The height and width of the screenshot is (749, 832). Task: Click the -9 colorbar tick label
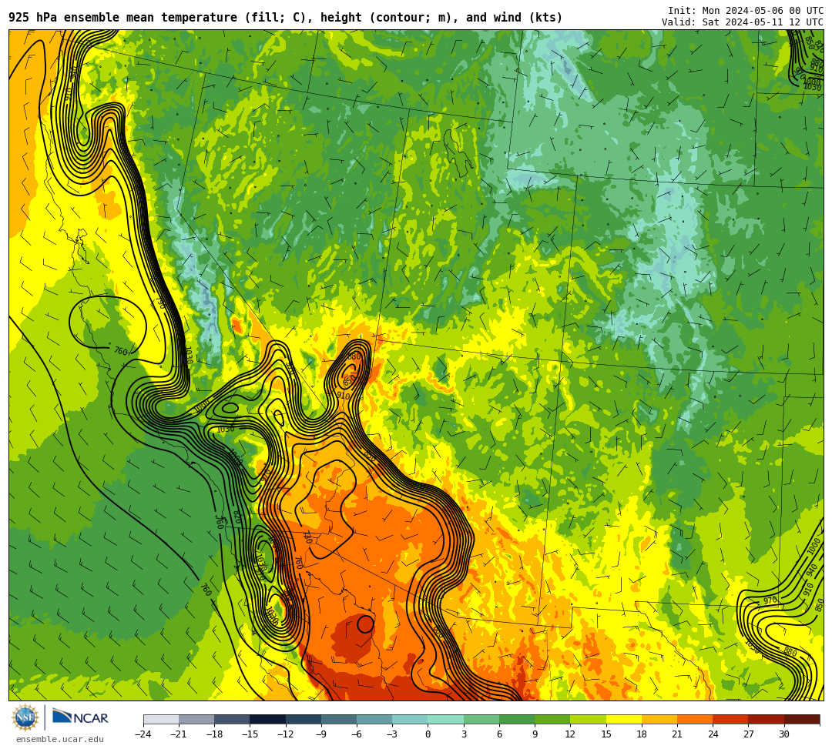click(320, 734)
